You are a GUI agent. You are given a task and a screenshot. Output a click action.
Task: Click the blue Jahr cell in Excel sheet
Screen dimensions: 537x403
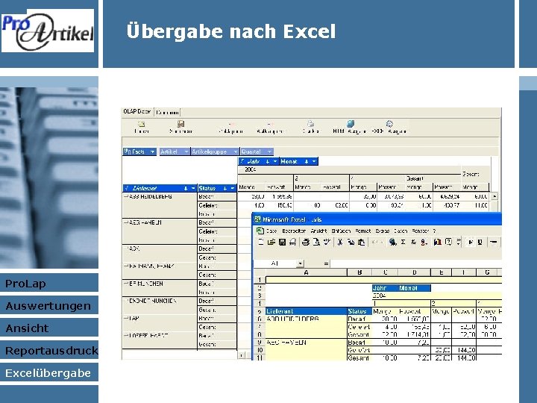(x=386, y=288)
